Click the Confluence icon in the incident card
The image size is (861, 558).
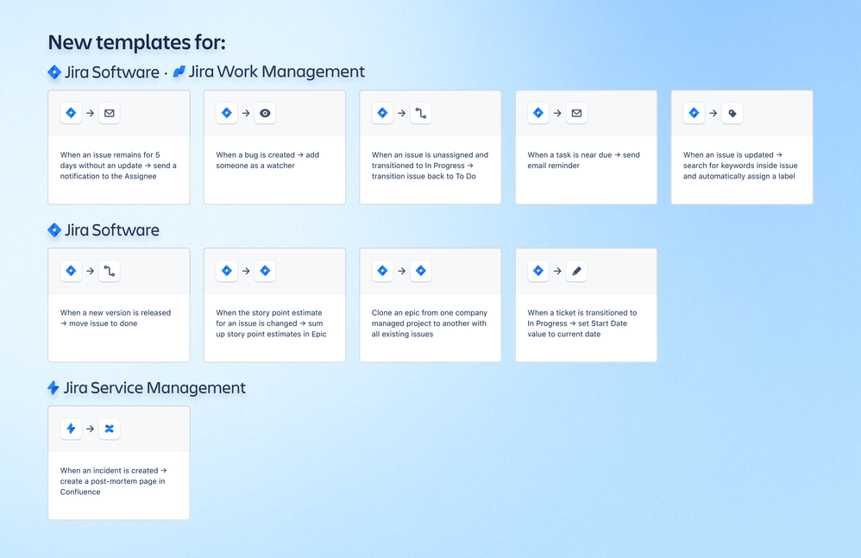(x=110, y=429)
